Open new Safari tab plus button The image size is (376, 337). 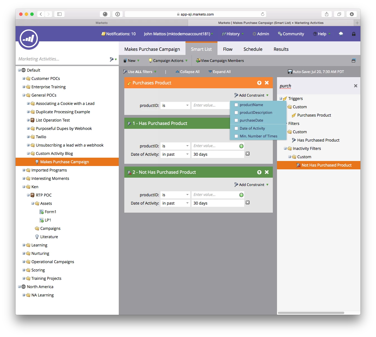tap(357, 23)
